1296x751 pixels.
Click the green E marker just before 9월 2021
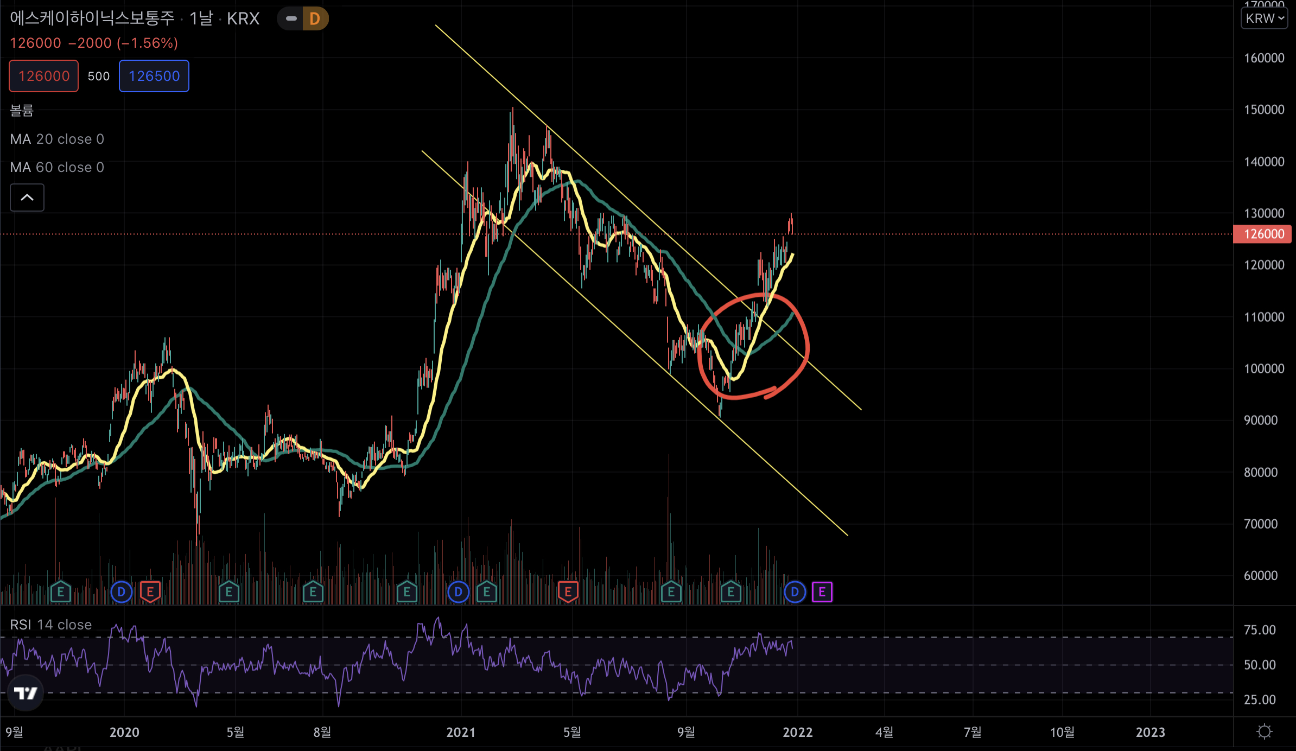coord(671,592)
